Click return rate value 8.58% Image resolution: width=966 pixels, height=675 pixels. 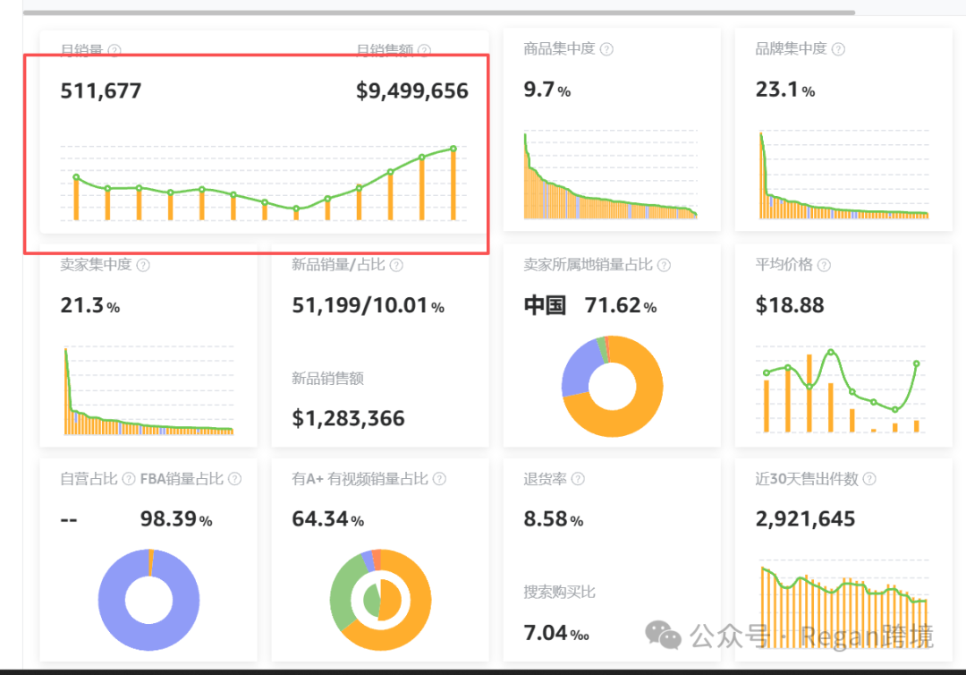coord(554,519)
